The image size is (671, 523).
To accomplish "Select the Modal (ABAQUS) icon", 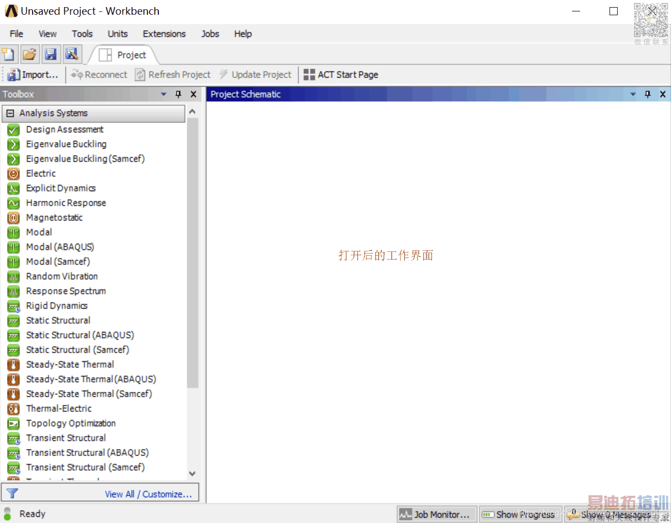I will 14,247.
